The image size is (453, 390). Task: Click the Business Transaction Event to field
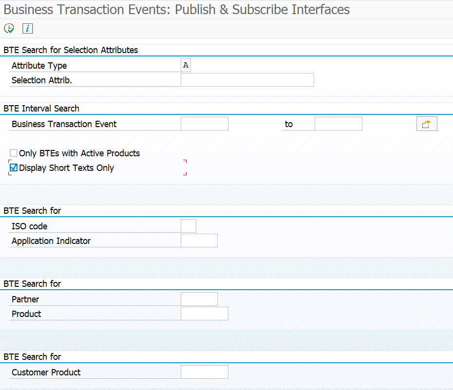(339, 124)
